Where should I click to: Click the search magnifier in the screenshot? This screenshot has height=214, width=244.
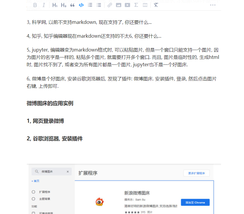pos(36,172)
